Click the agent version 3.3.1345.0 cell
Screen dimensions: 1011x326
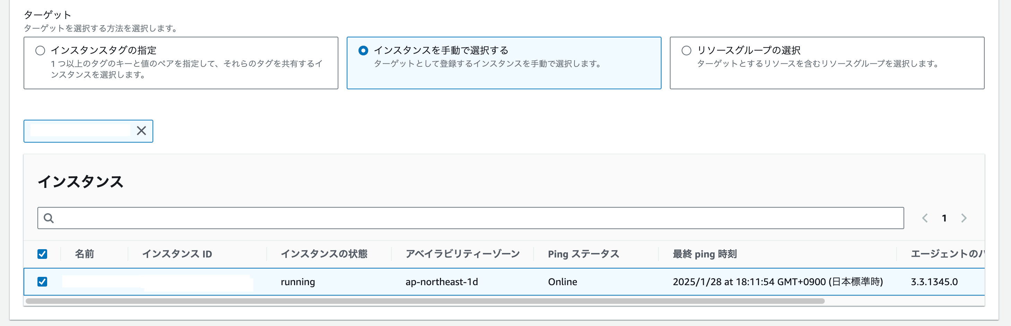pos(934,282)
